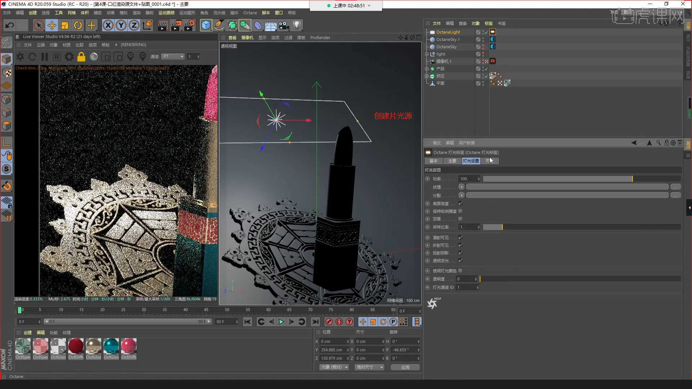692x389 pixels.
Task: Switch to the 主要 tab
Action: tap(452, 161)
